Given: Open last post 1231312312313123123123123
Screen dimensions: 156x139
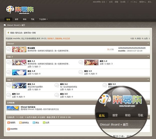Looking at the screenshot, I should coord(132,48).
